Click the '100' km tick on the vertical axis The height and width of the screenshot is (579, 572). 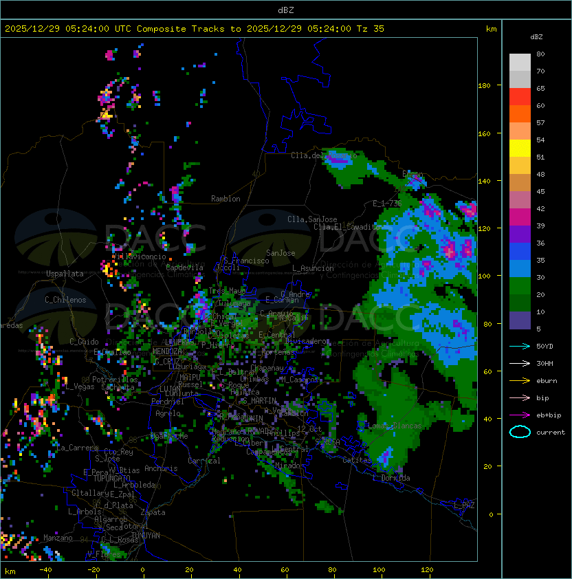(x=484, y=276)
